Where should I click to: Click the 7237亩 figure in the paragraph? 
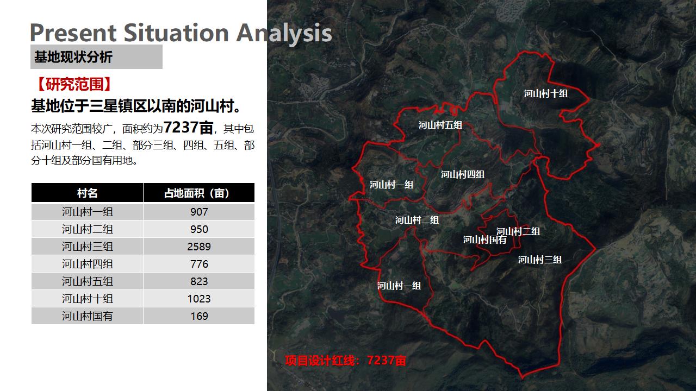click(x=188, y=128)
